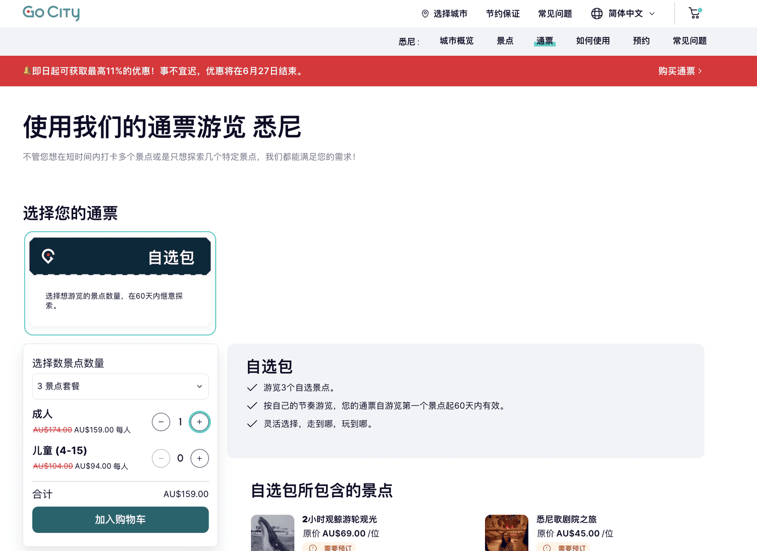Screen dimensions: 757x551
Task: Switch to 城市概览 tab
Action: coord(456,41)
